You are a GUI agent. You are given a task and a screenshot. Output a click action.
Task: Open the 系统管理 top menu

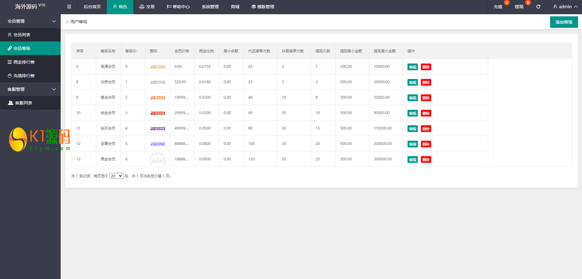click(x=210, y=7)
